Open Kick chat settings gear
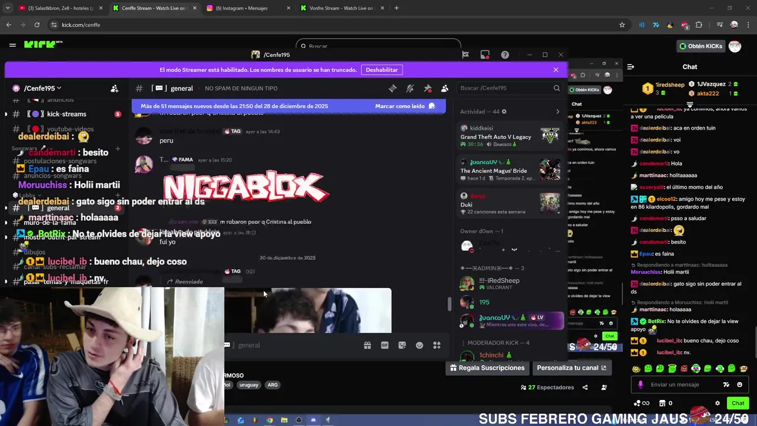757x426 pixels. (x=717, y=404)
